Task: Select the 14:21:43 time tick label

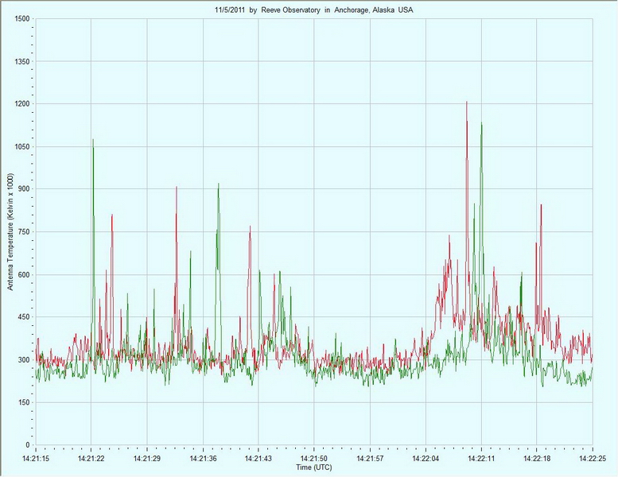Action: tap(258, 460)
